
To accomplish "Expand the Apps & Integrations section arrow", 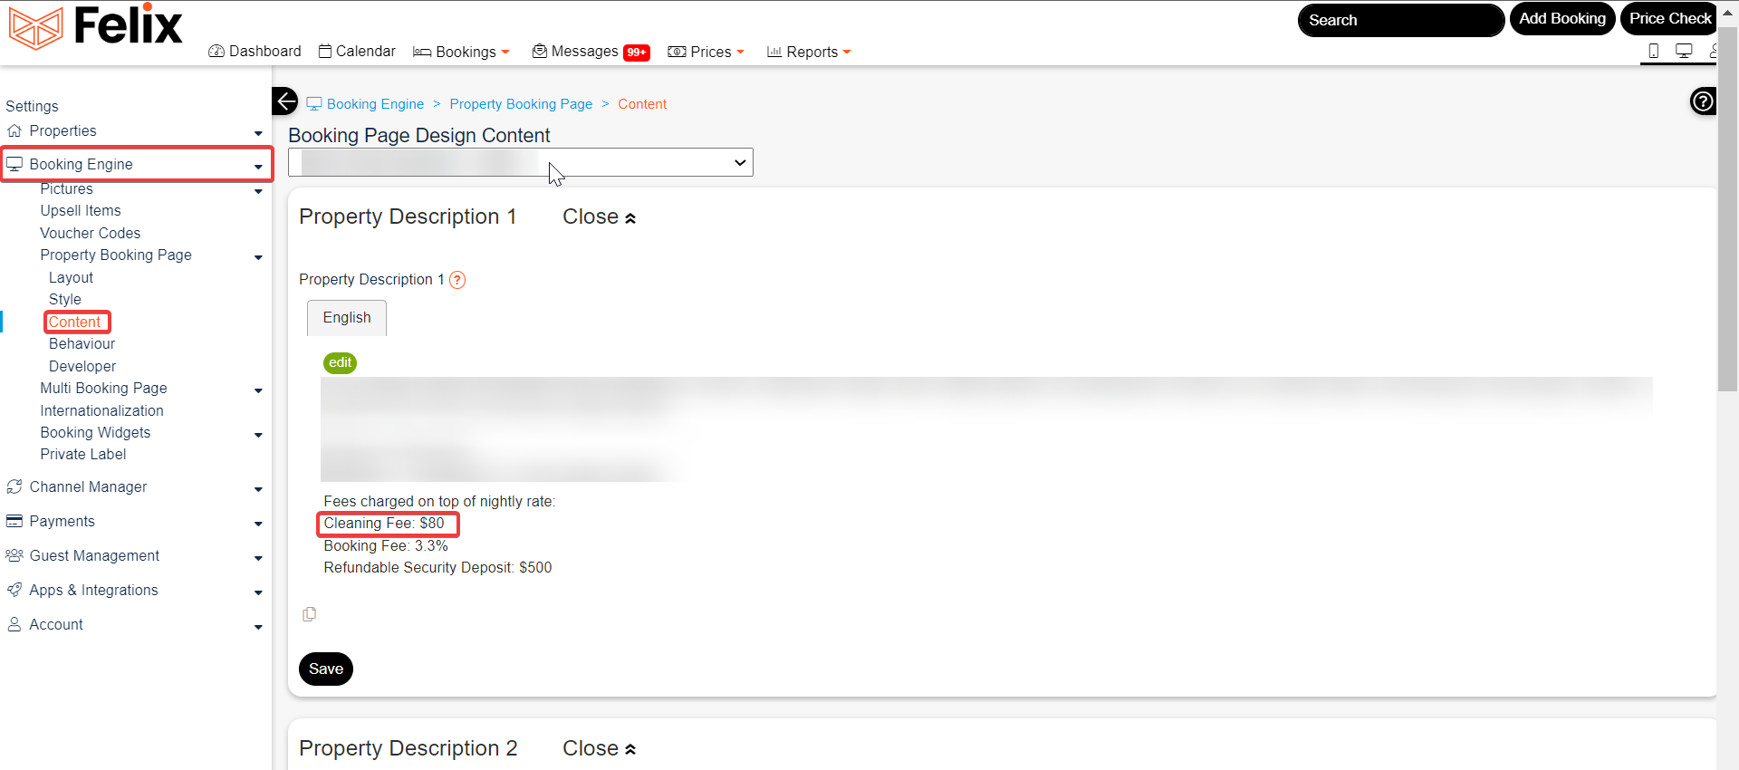I will point(258,592).
